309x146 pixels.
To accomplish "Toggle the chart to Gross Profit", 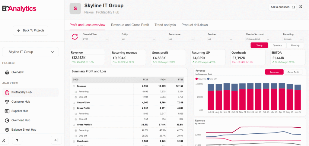I will 293,72.
